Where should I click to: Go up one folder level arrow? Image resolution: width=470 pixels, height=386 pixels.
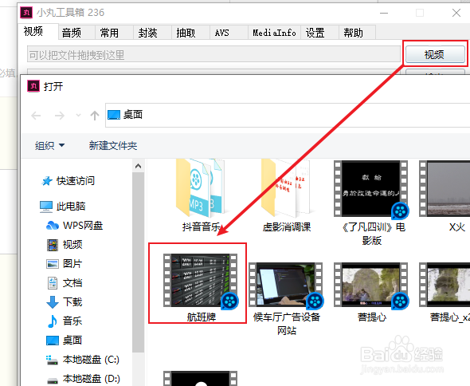(x=95, y=116)
